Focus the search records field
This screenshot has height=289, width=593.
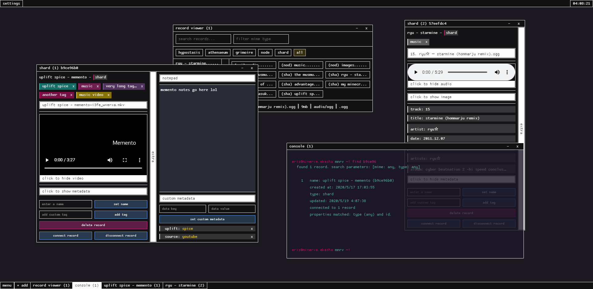pos(203,39)
